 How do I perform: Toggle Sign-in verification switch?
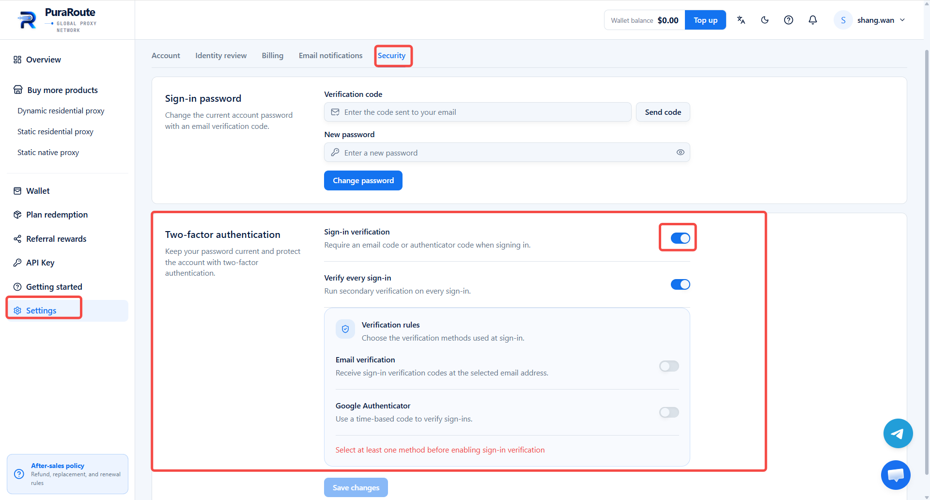[x=680, y=238]
